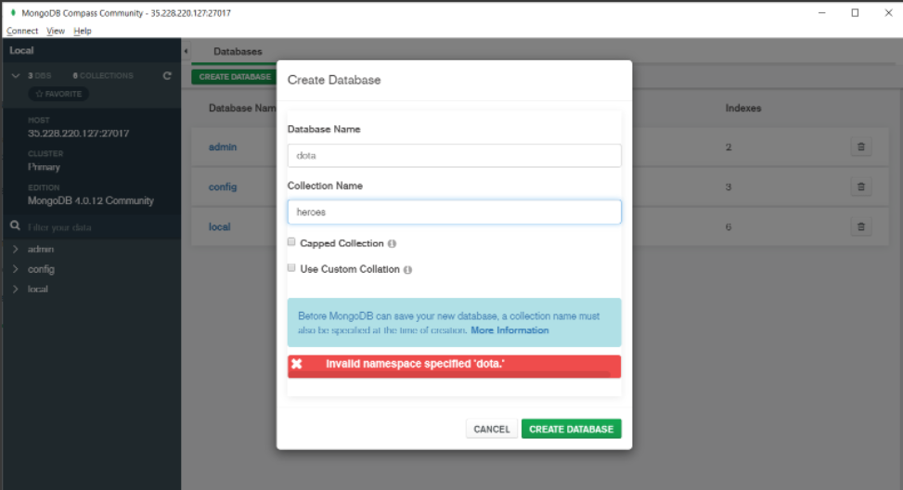Expand the config database in sidebar
The image size is (903, 490).
tap(16, 269)
